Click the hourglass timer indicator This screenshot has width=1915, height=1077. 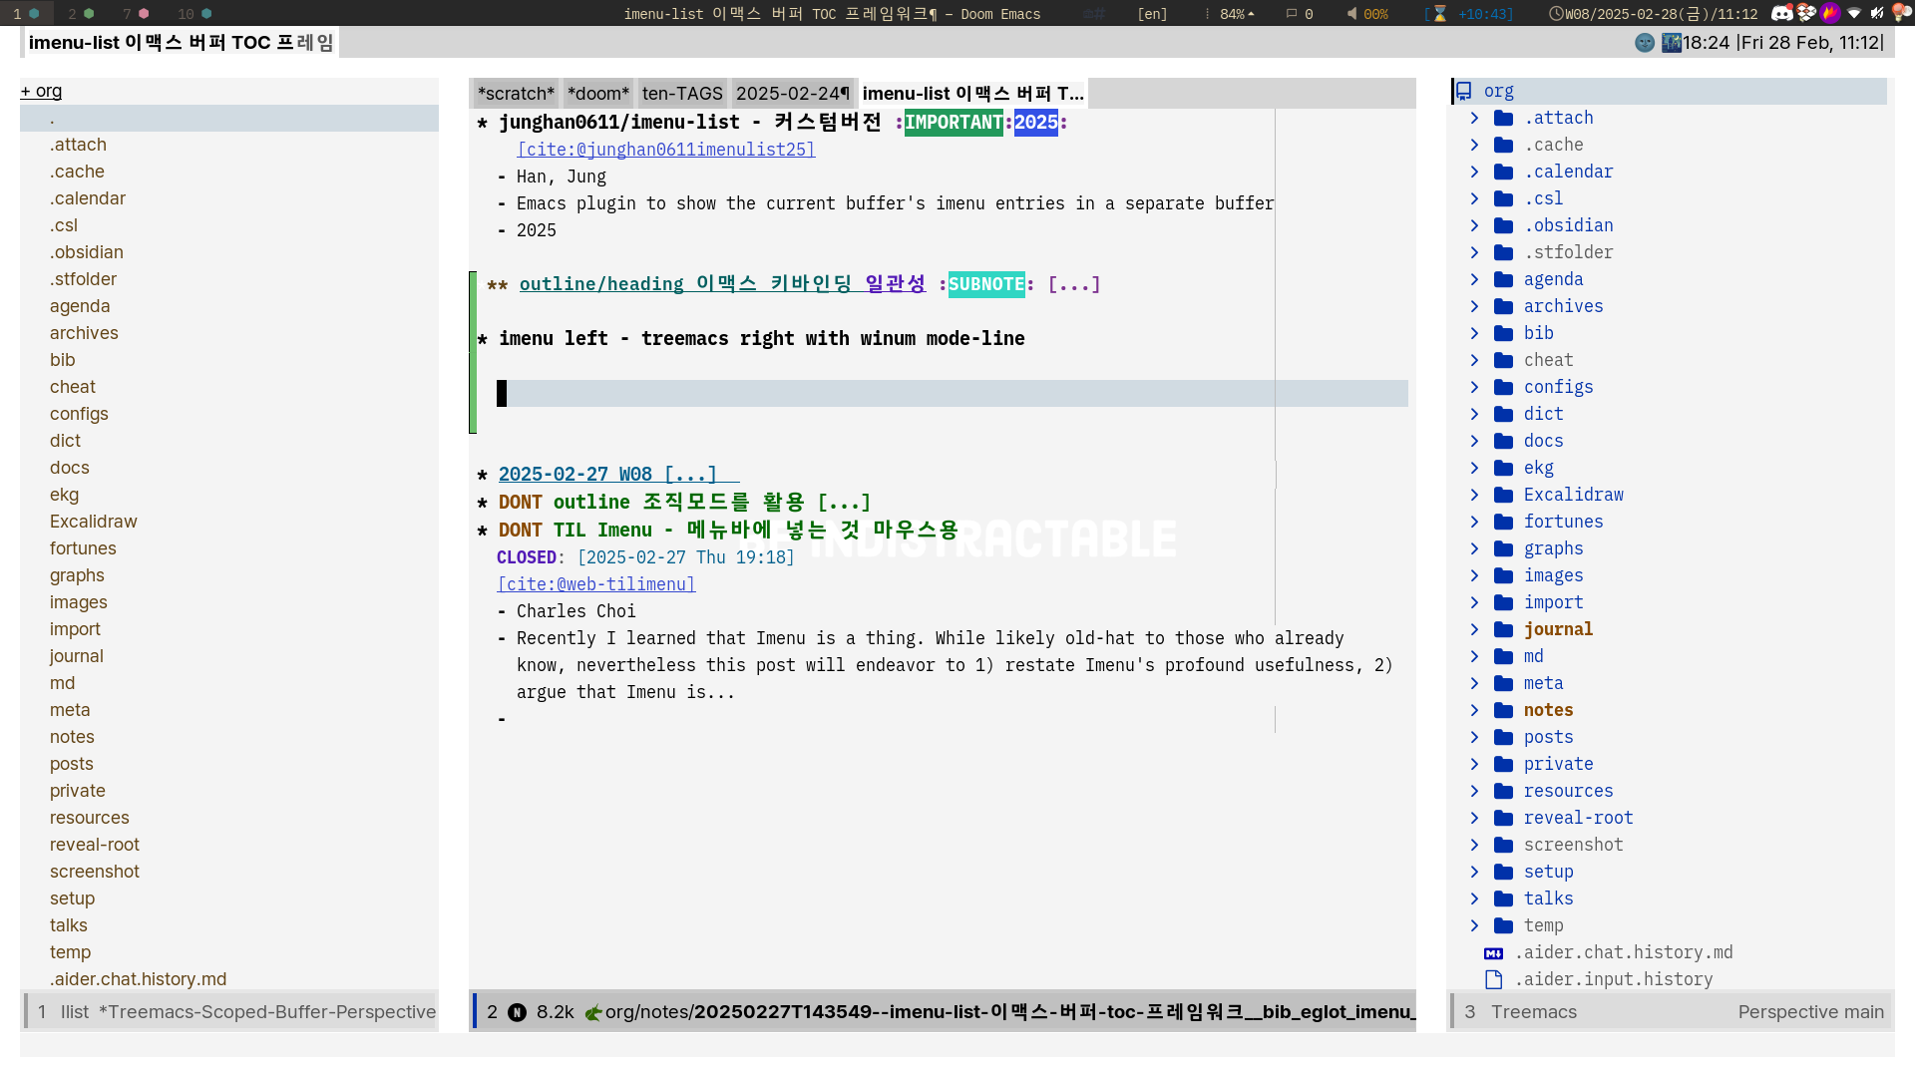(1439, 14)
